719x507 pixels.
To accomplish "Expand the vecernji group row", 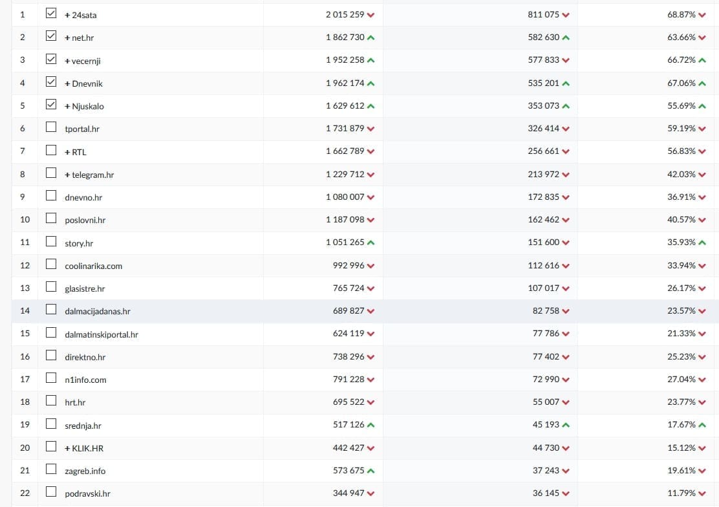I will (x=67, y=61).
